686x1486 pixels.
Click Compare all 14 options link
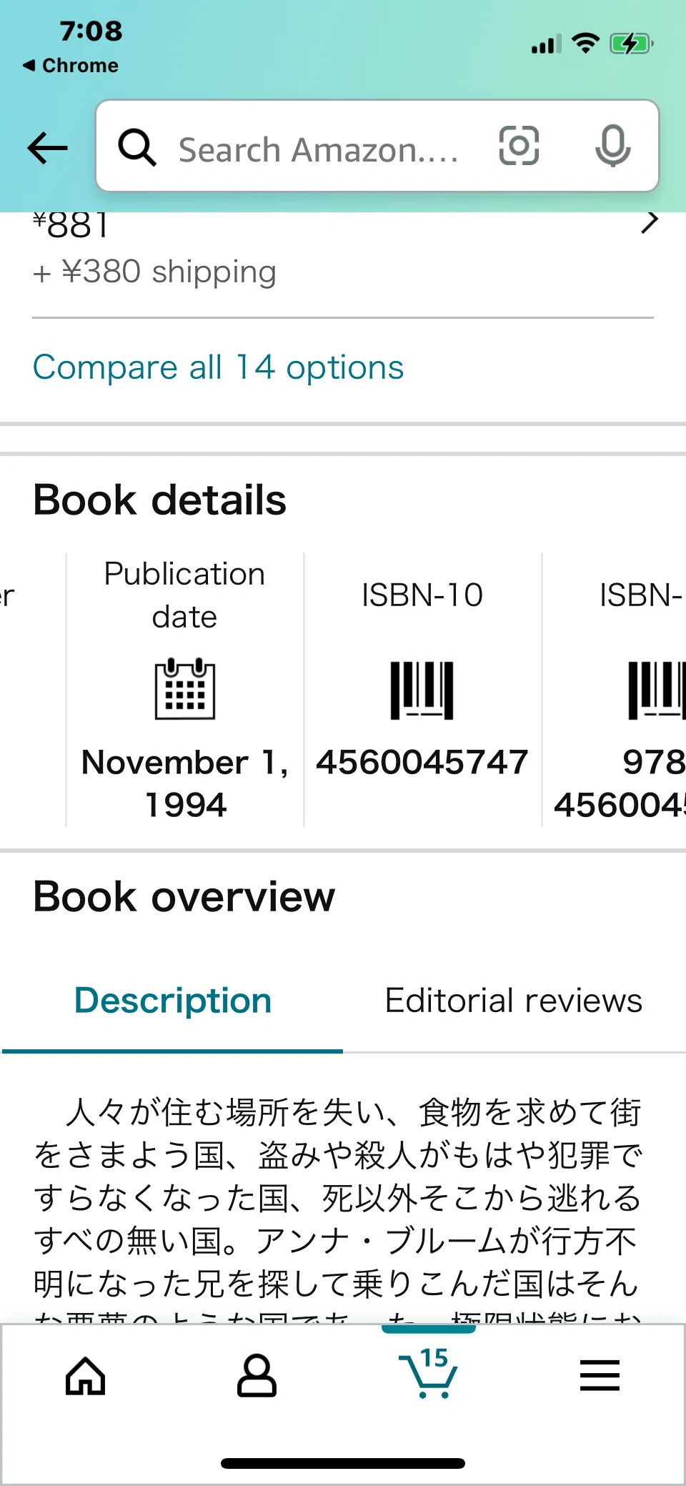pyautogui.click(x=218, y=367)
